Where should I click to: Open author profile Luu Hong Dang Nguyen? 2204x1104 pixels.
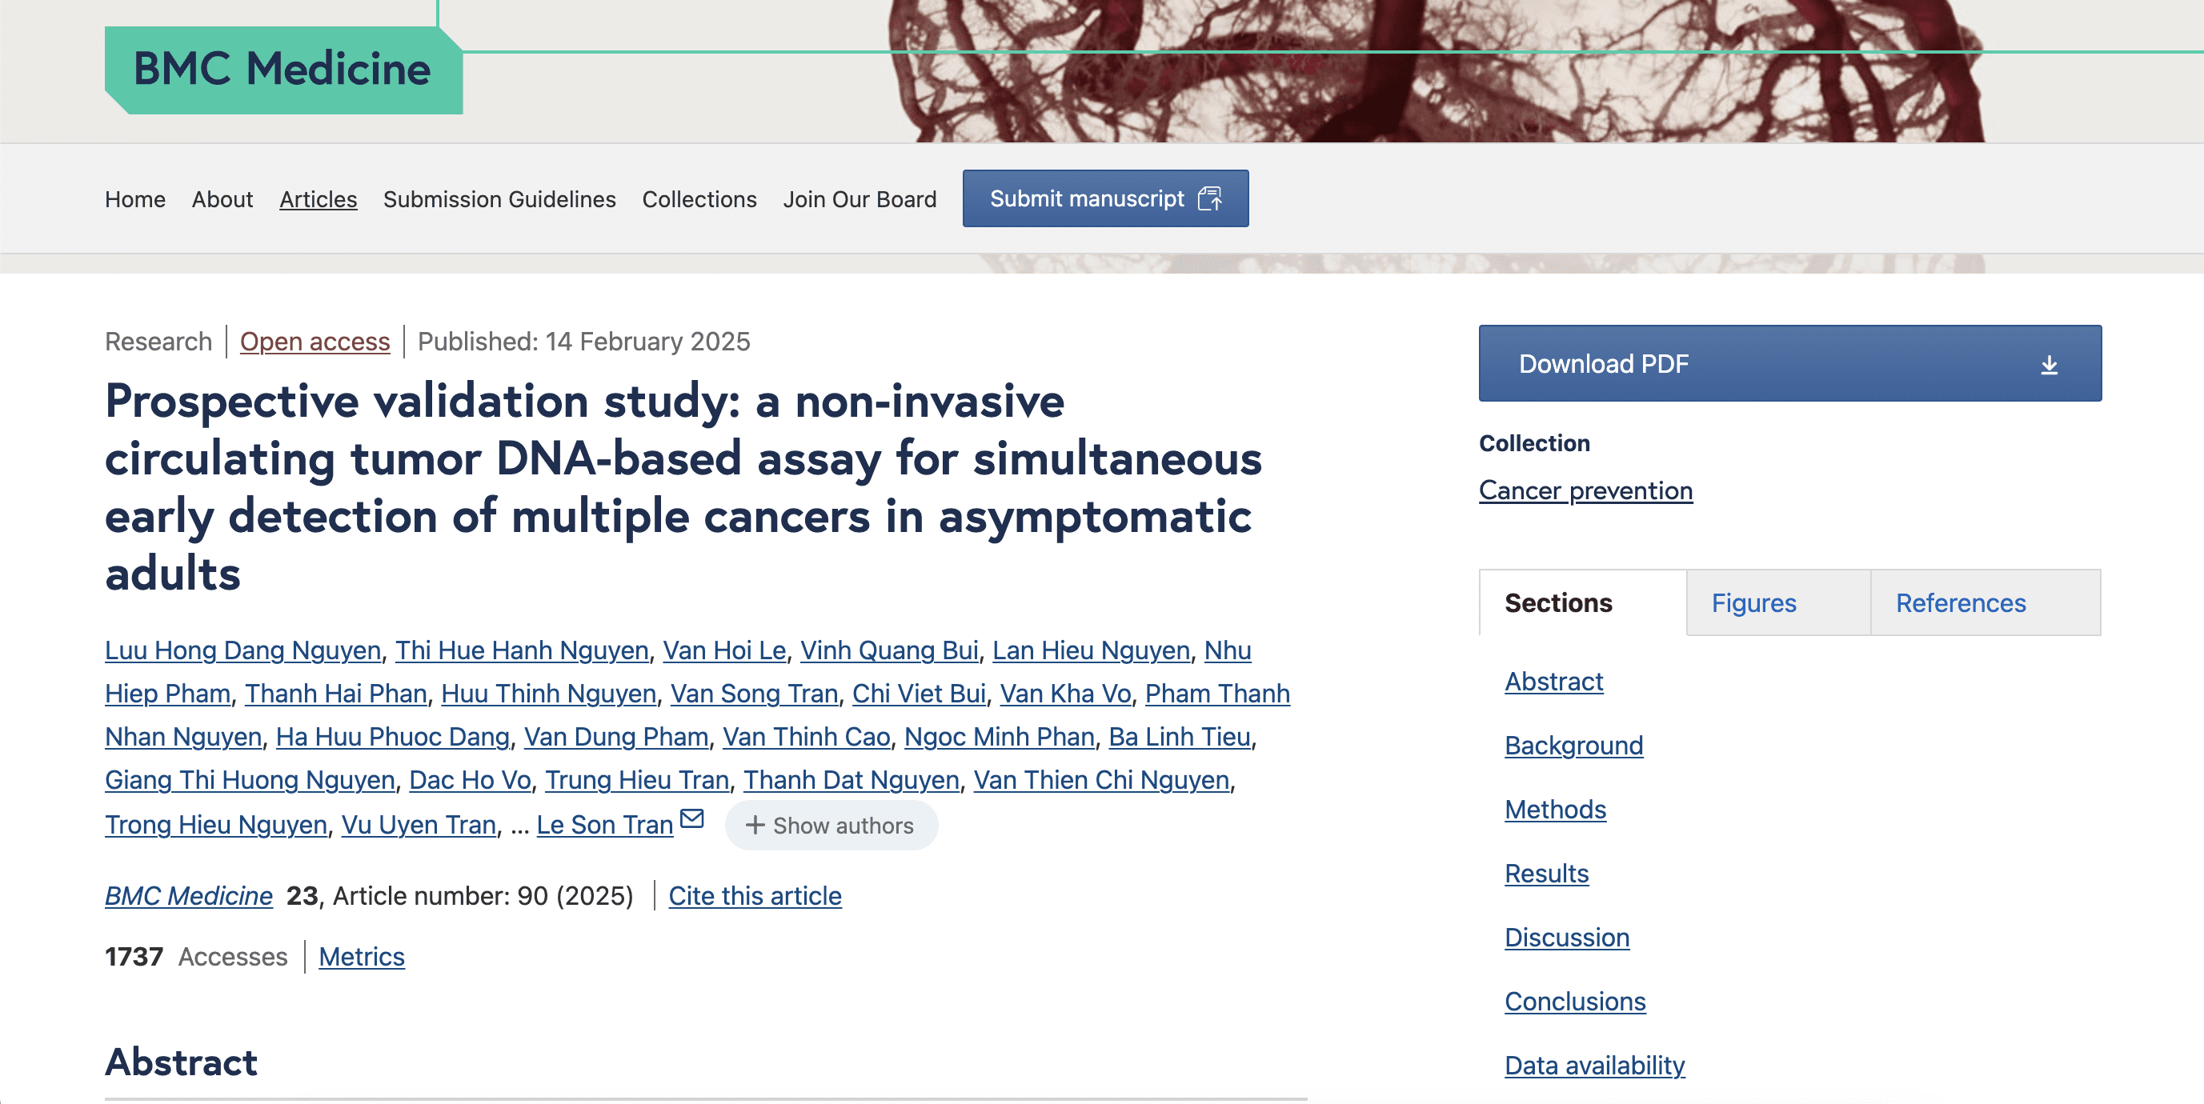(x=242, y=650)
